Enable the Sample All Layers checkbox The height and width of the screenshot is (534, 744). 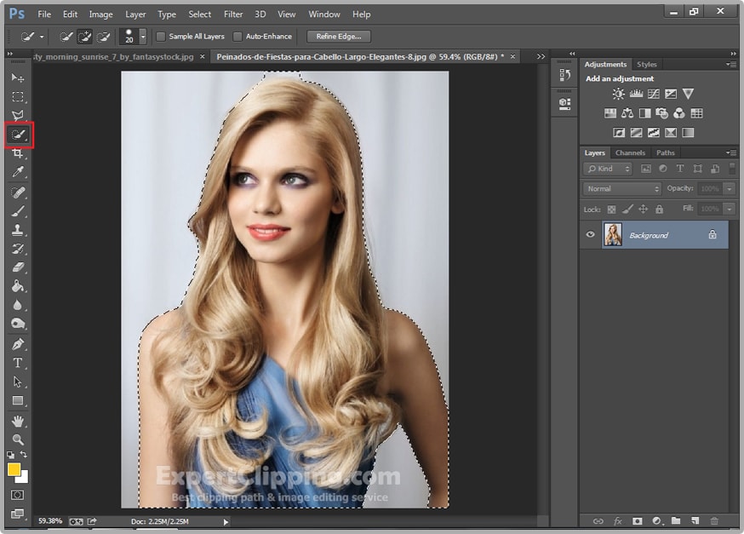pyautogui.click(x=161, y=37)
